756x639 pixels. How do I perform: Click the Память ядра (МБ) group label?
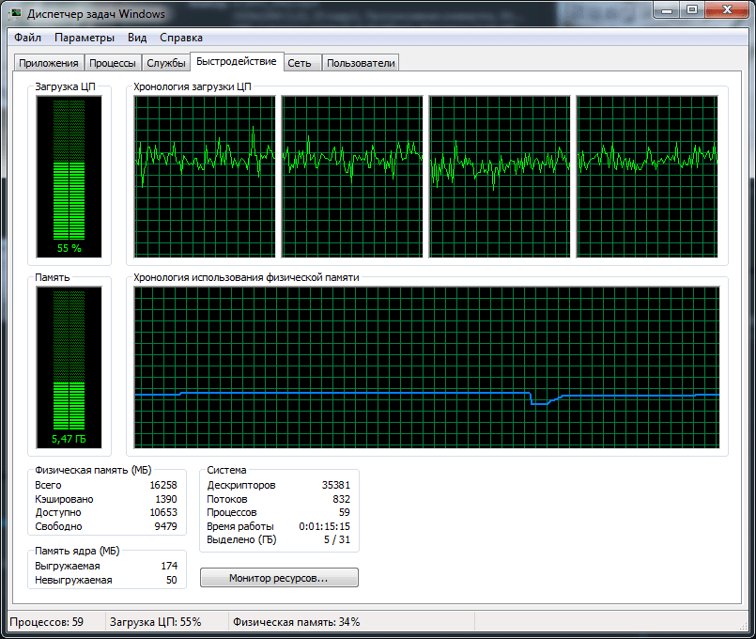tap(77, 552)
